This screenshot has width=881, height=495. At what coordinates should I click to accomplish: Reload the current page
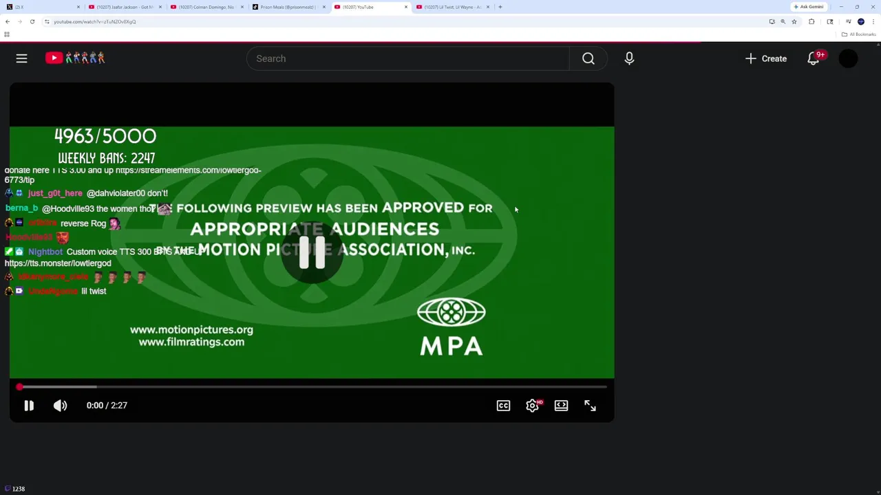coord(32,21)
